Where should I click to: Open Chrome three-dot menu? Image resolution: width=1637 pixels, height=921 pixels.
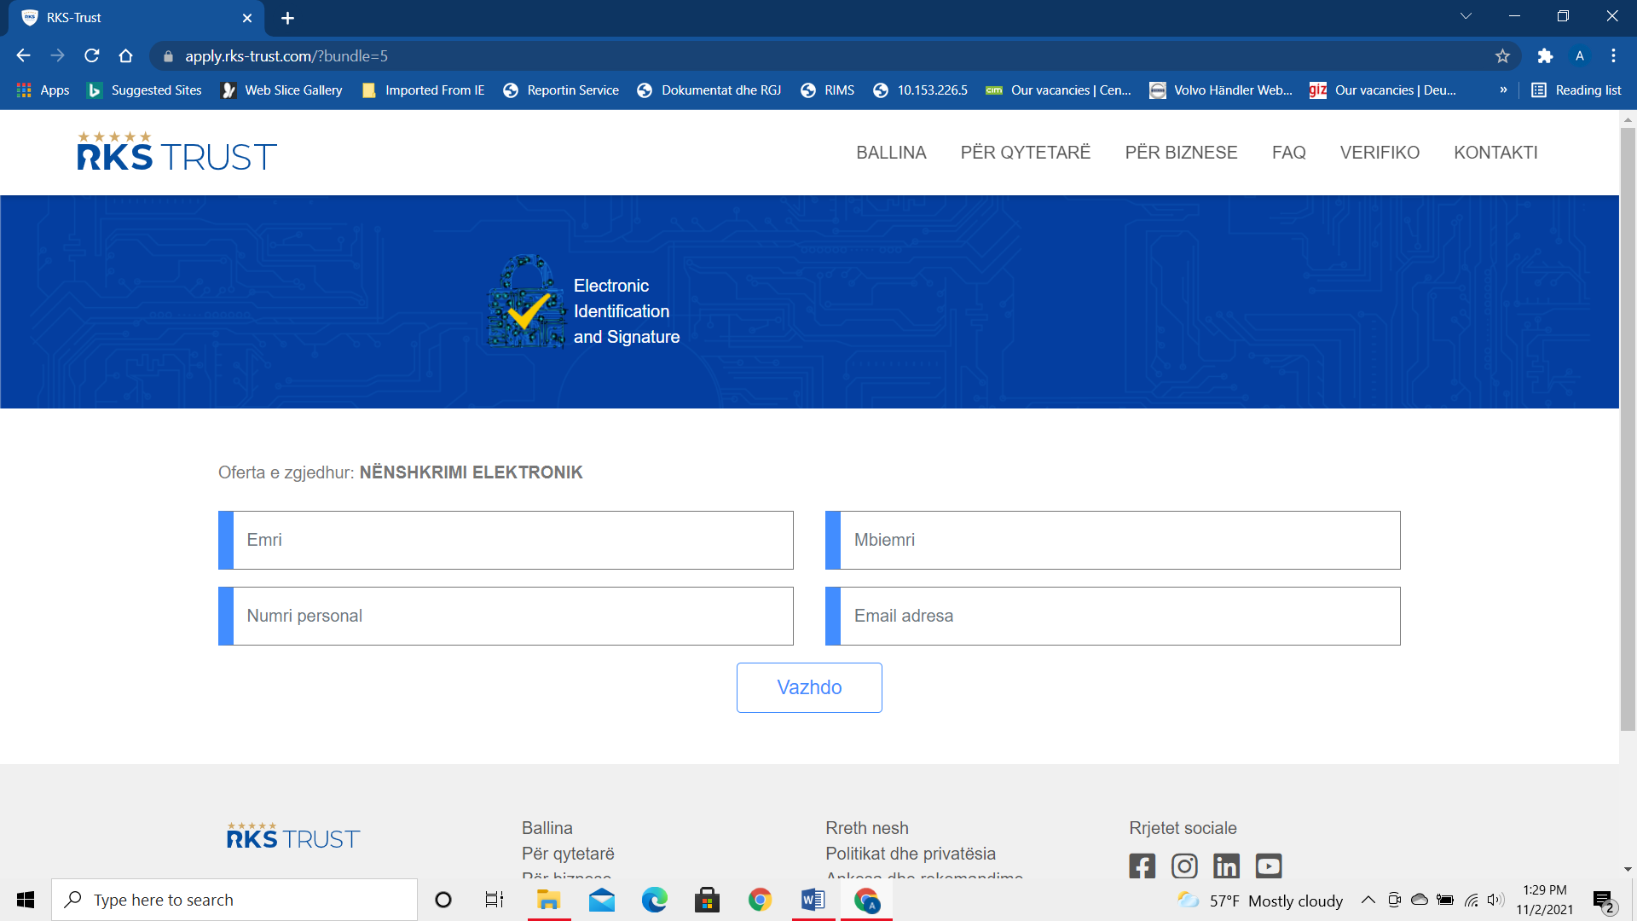click(1613, 55)
